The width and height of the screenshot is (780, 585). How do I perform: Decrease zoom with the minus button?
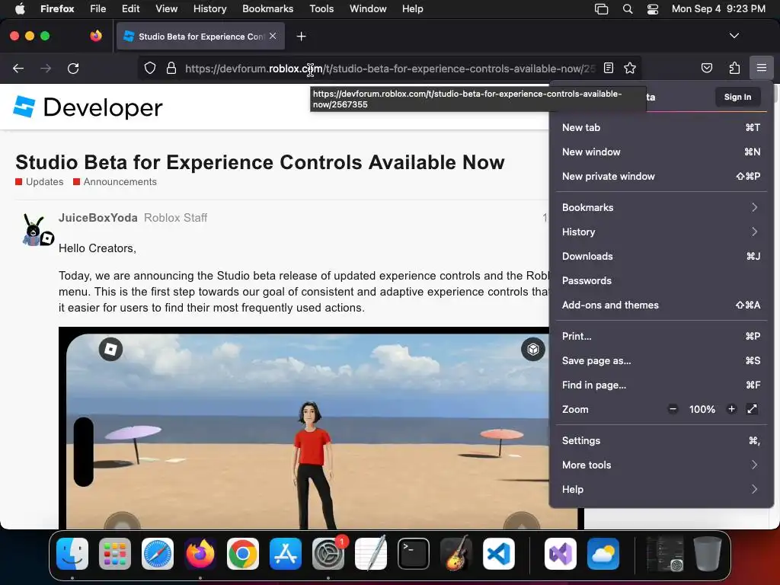tap(673, 409)
